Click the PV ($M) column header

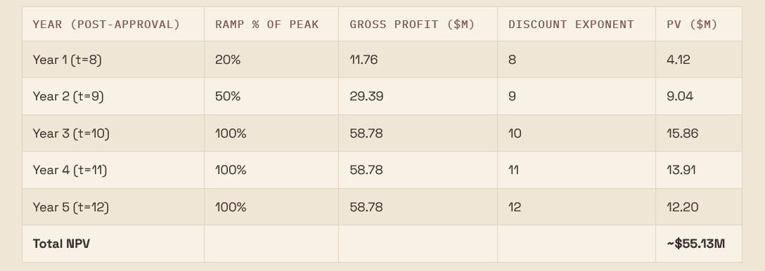click(692, 25)
